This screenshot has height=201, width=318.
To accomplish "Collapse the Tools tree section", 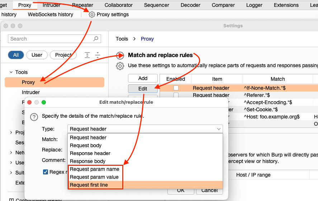I will [11, 72].
